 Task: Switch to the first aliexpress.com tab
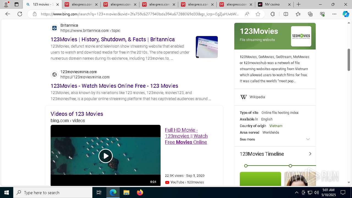[81, 4]
